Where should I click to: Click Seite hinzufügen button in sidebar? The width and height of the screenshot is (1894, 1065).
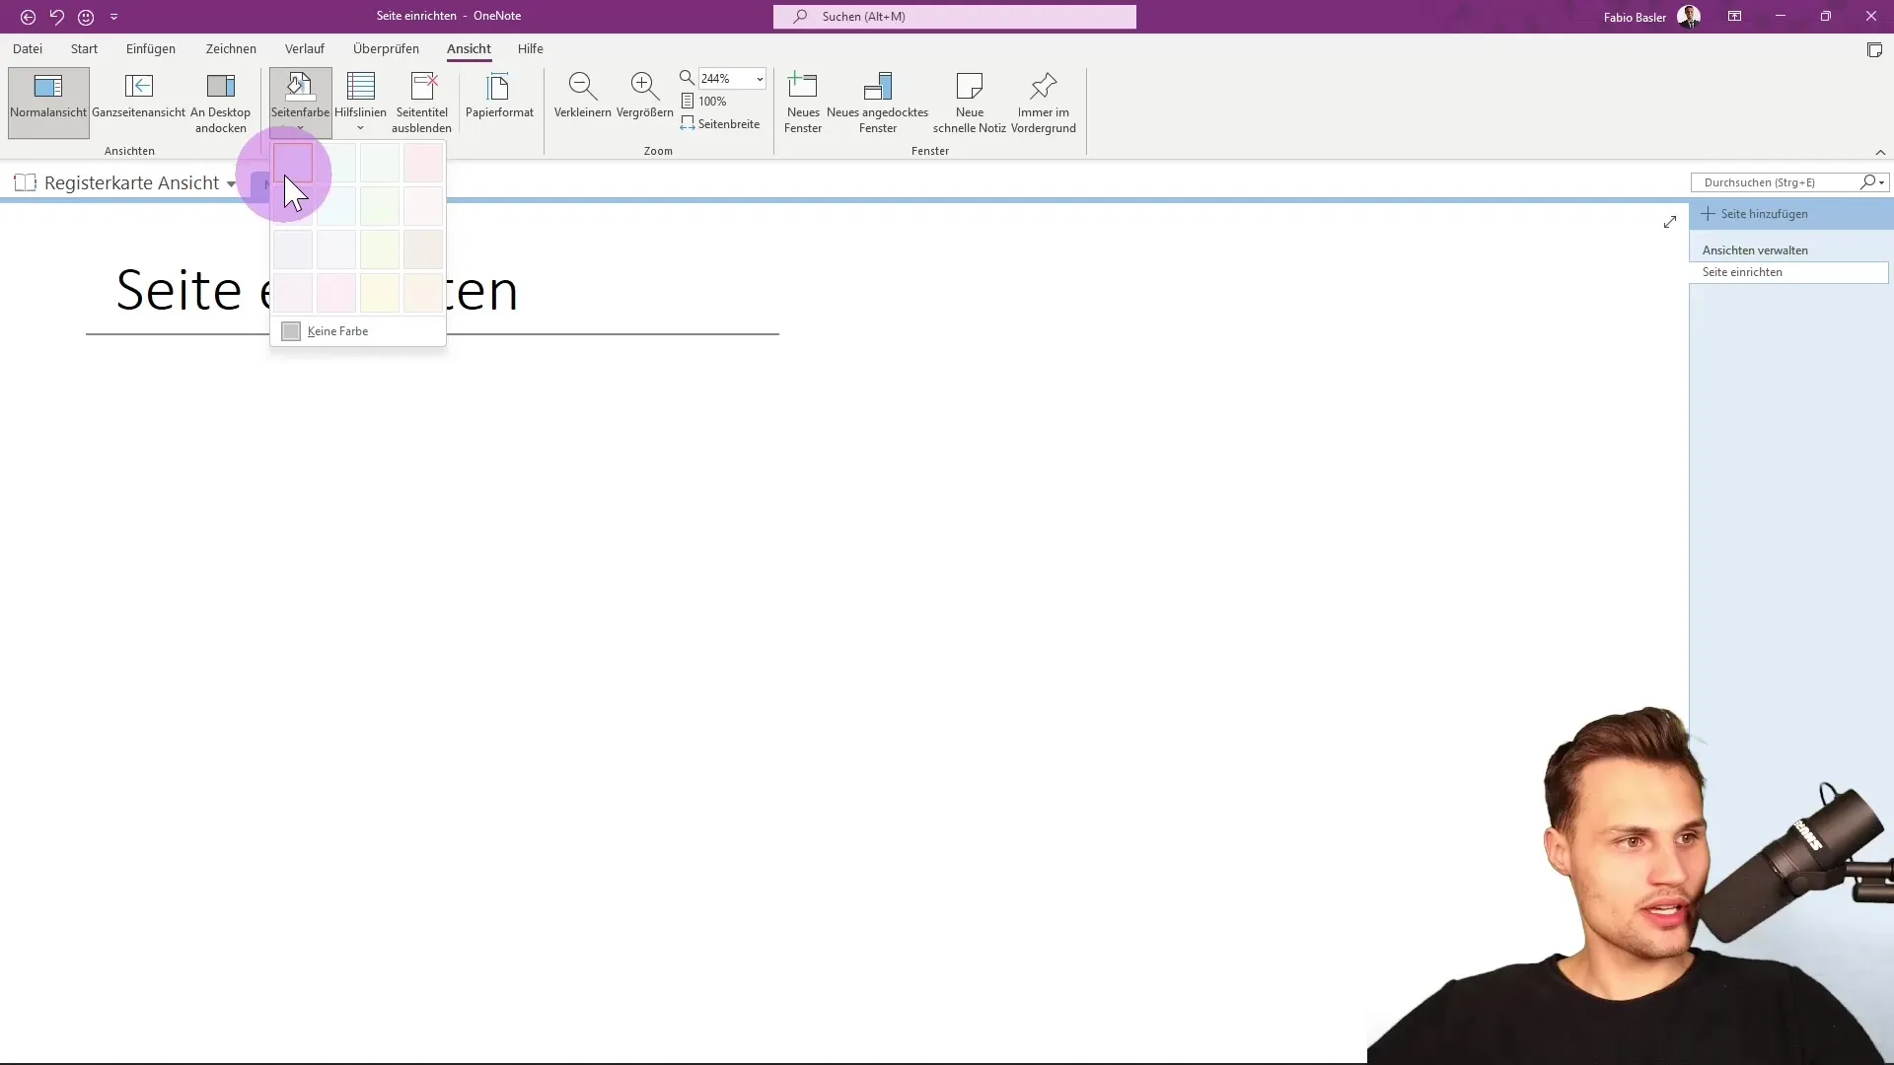tap(1761, 213)
